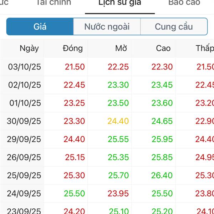Click high price 25.85 on 26/09/25
The width and height of the screenshot is (214, 214).
162,157
